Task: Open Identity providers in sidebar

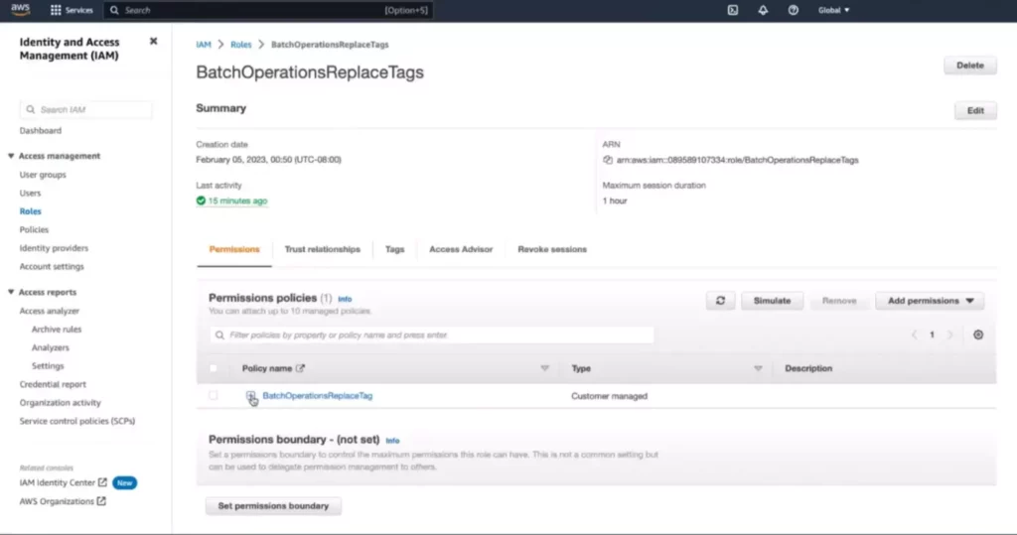Action: coord(54,248)
